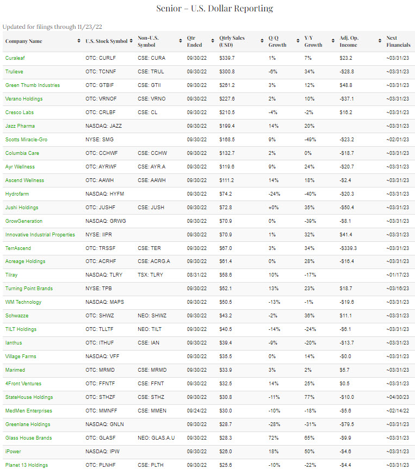Open the Innovative Industrial Properties link
The height and width of the screenshot is (469, 415).
click(x=40, y=235)
